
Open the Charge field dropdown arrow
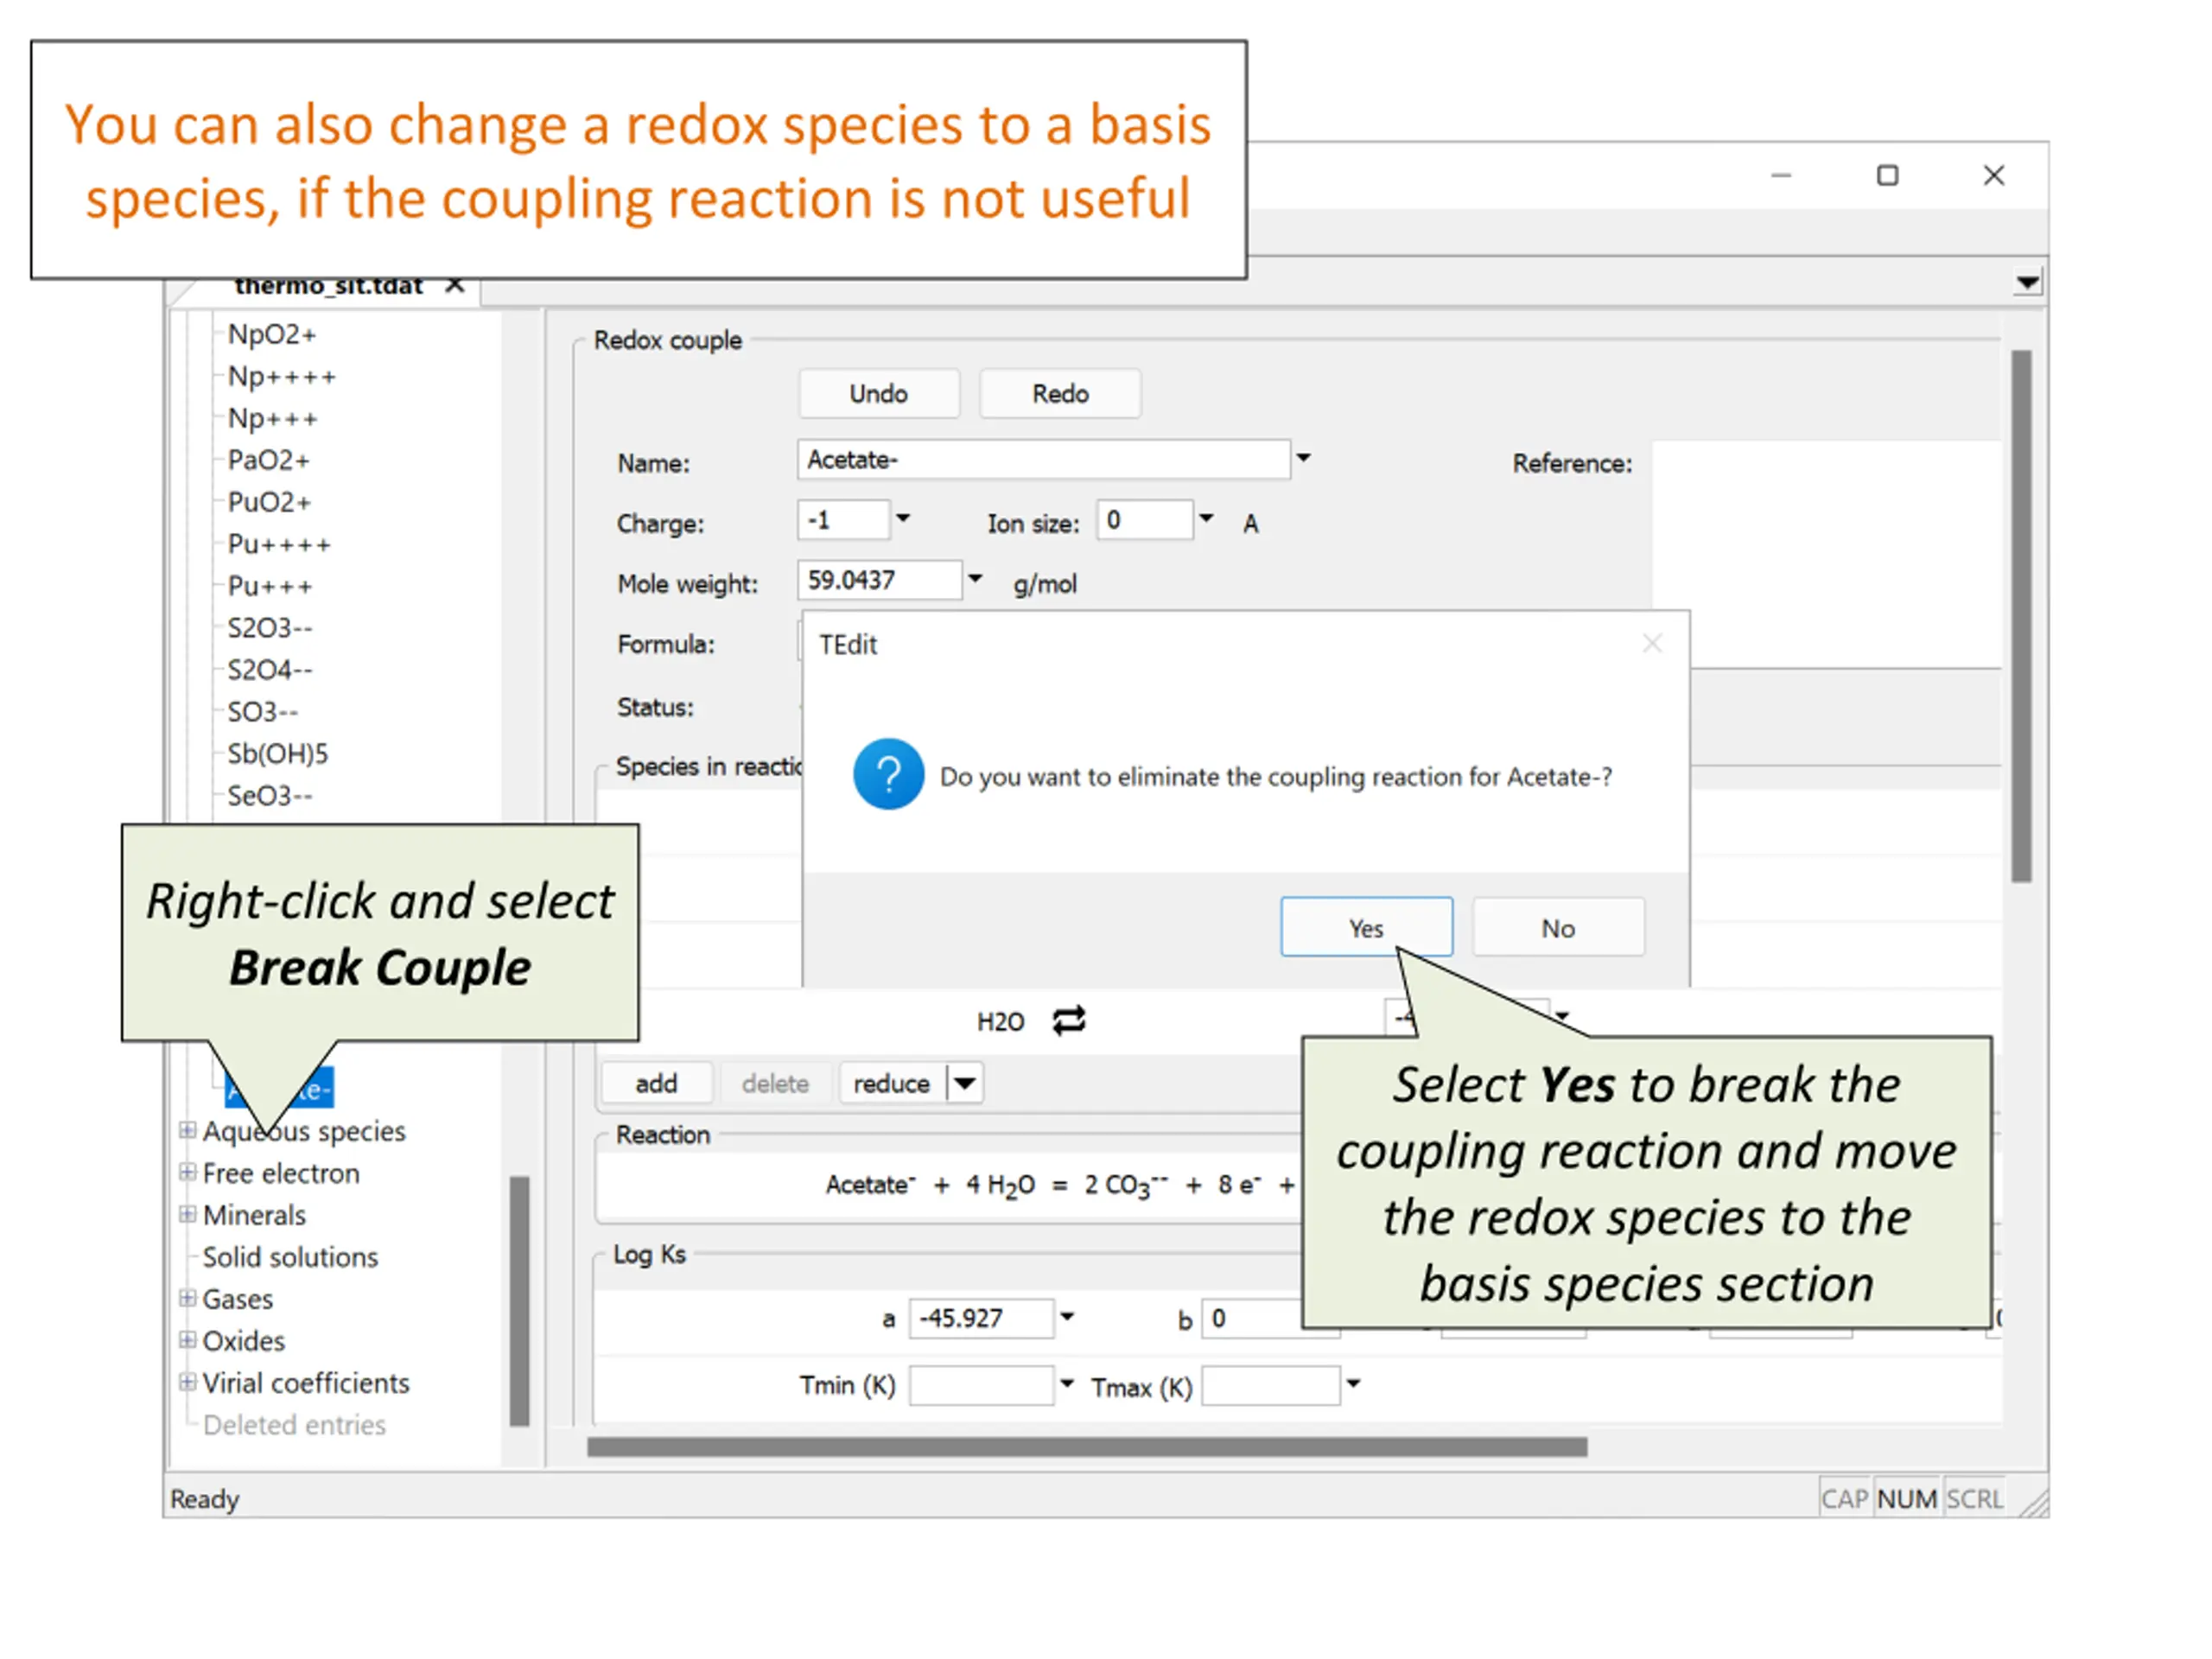point(902,518)
